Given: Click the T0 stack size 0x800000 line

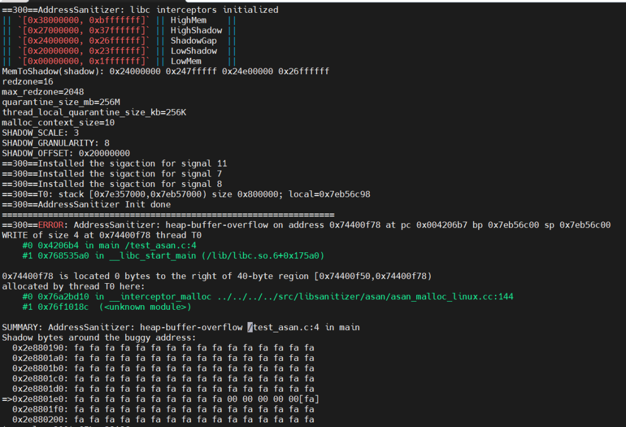Looking at the screenshot, I should (x=186, y=194).
